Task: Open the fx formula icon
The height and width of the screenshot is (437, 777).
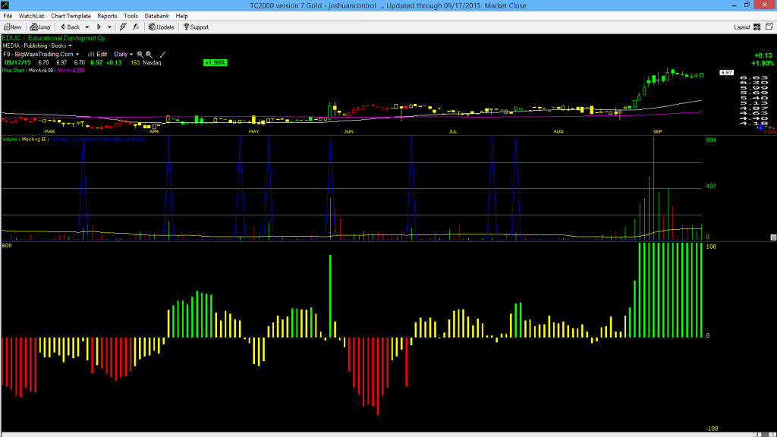Action: (136, 27)
